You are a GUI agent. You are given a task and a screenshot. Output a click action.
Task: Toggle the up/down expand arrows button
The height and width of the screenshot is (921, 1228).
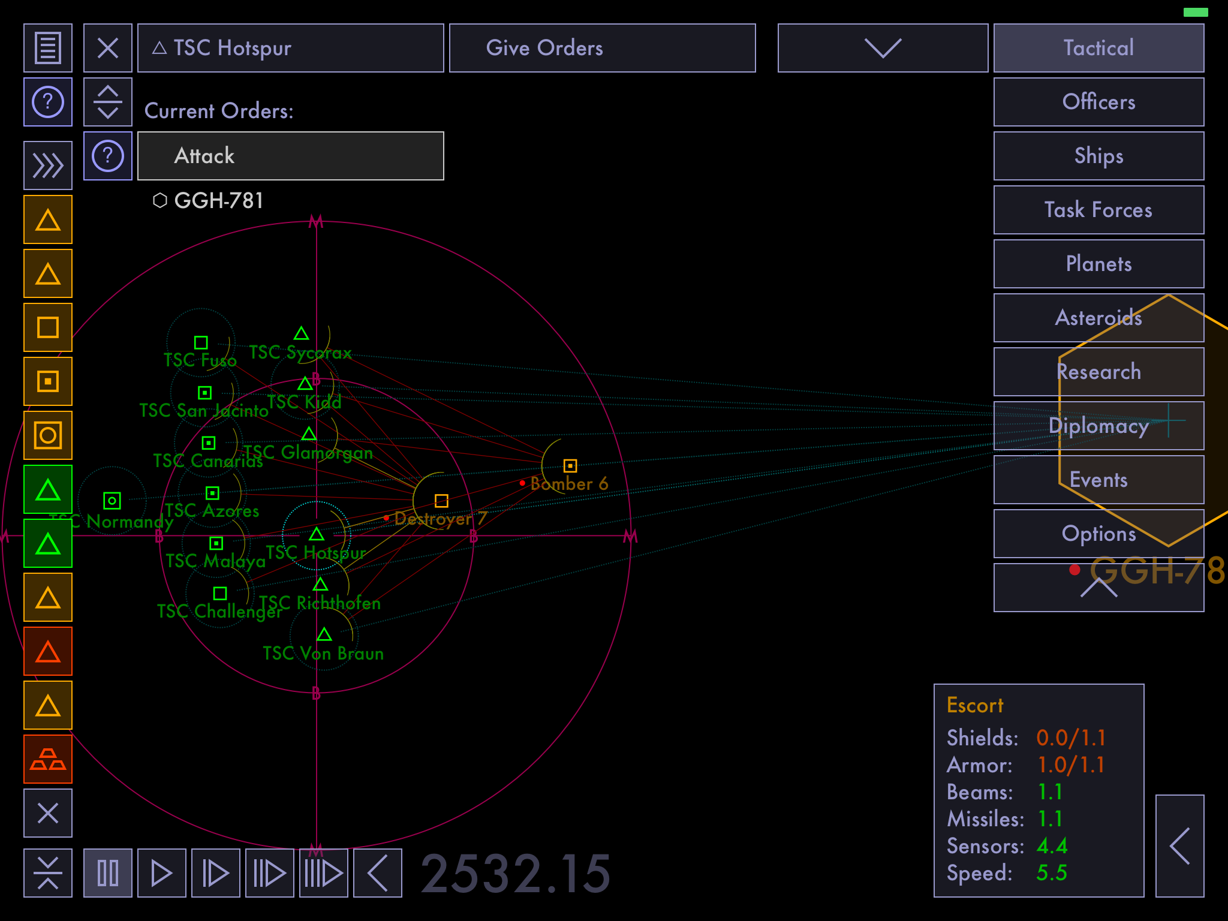[x=108, y=102]
